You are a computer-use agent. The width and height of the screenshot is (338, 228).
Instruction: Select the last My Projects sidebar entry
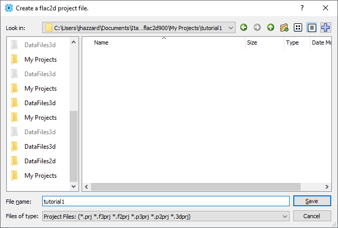pos(41,176)
